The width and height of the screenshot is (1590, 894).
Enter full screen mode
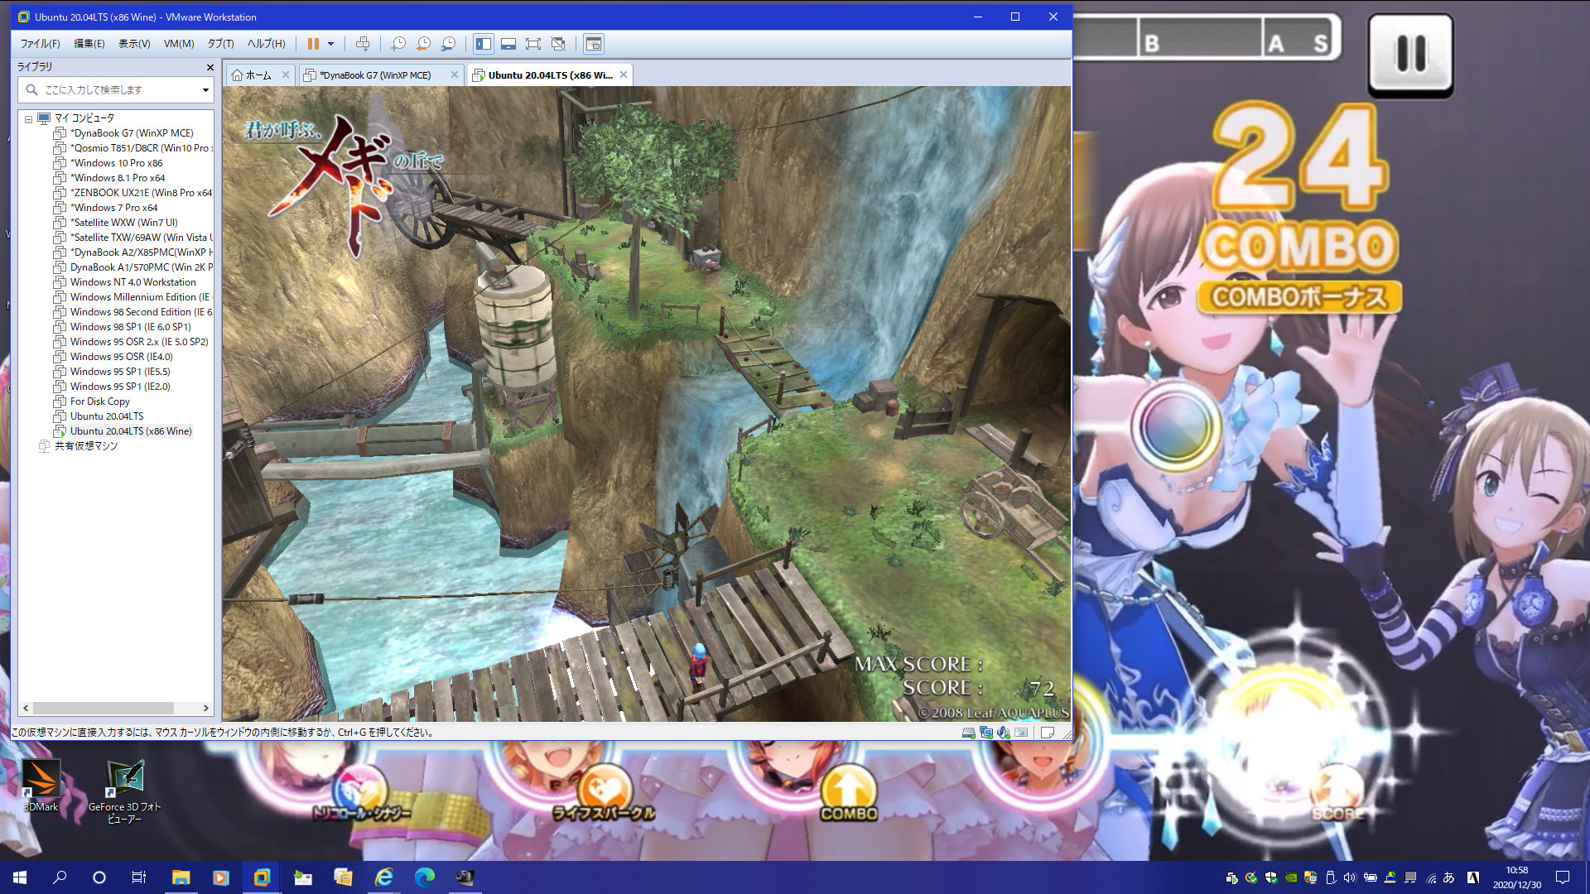pos(533,44)
